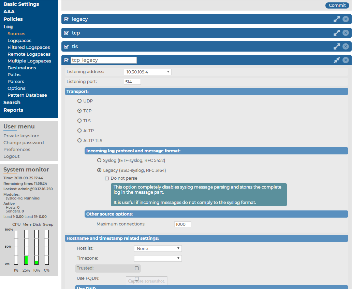The height and width of the screenshot is (289, 352).
Task: Go to Parsers page
Action: coord(16,81)
